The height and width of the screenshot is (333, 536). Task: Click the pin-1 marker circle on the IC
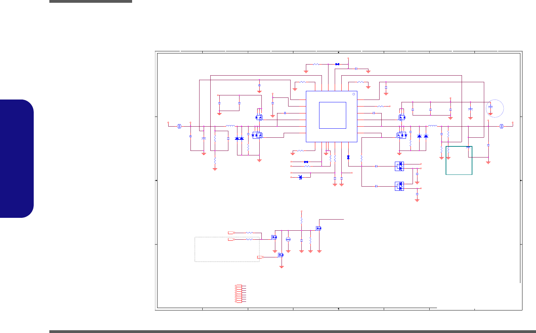354,94
